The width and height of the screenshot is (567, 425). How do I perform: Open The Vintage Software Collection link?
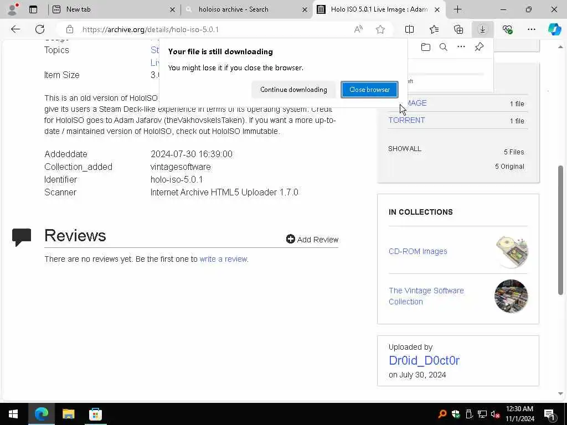[426, 296]
